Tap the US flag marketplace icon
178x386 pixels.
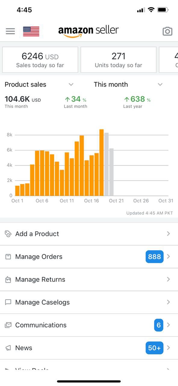[x=31, y=31]
